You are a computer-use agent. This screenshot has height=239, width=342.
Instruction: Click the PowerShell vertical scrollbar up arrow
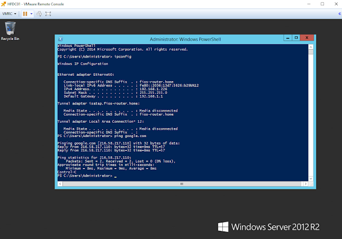point(311,47)
